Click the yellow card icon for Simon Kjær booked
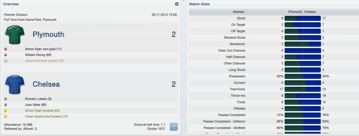 coord(6,110)
